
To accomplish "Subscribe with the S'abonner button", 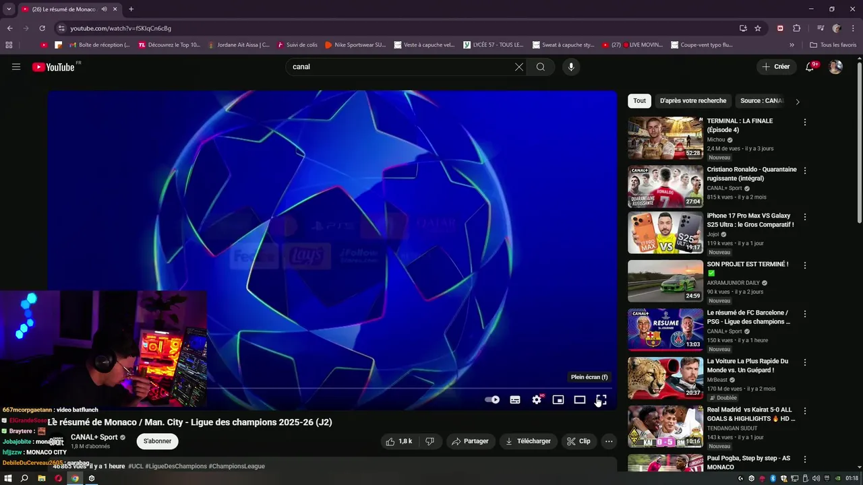I will (157, 441).
